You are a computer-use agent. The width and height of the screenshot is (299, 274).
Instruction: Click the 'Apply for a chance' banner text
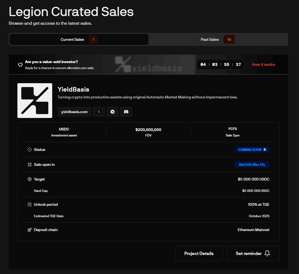click(x=60, y=68)
